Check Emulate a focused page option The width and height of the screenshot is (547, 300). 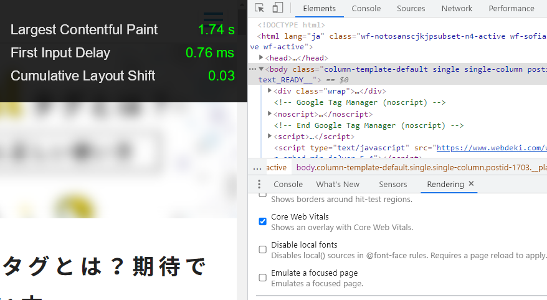(263, 278)
